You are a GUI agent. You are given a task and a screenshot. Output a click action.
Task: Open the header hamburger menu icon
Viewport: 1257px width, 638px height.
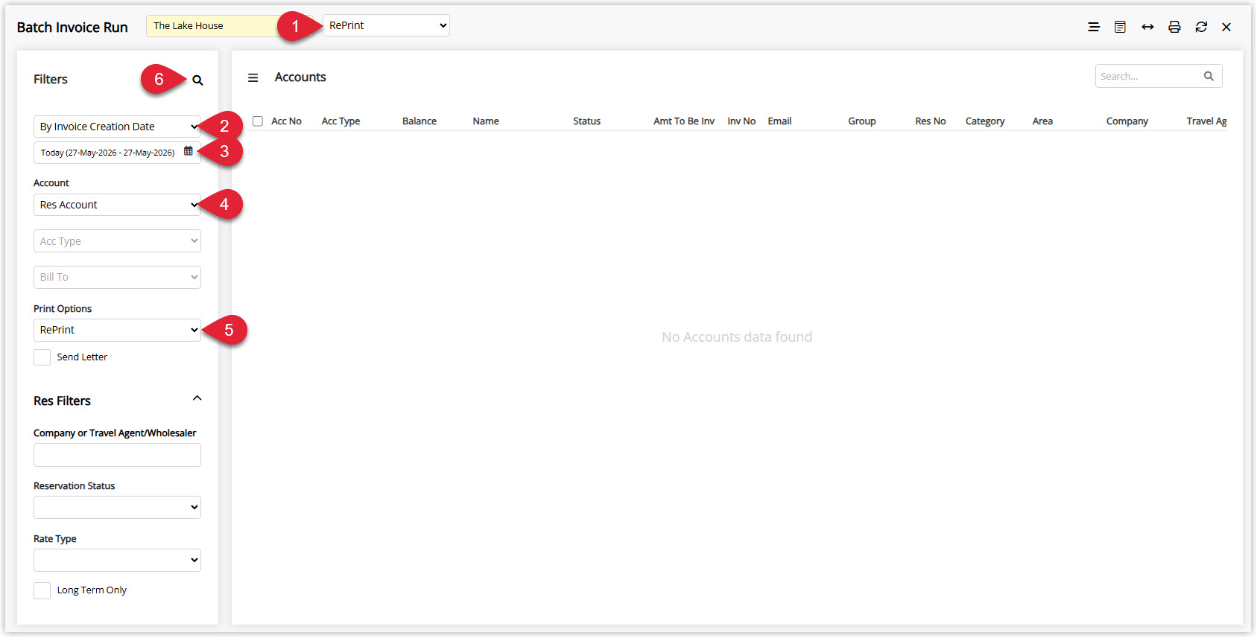click(1094, 27)
